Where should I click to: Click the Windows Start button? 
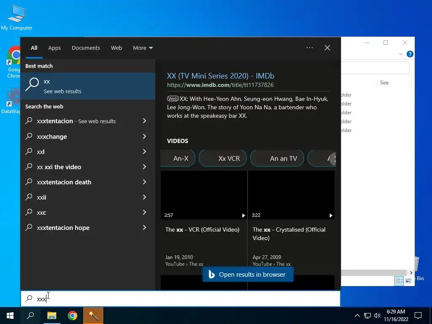[x=10, y=316]
